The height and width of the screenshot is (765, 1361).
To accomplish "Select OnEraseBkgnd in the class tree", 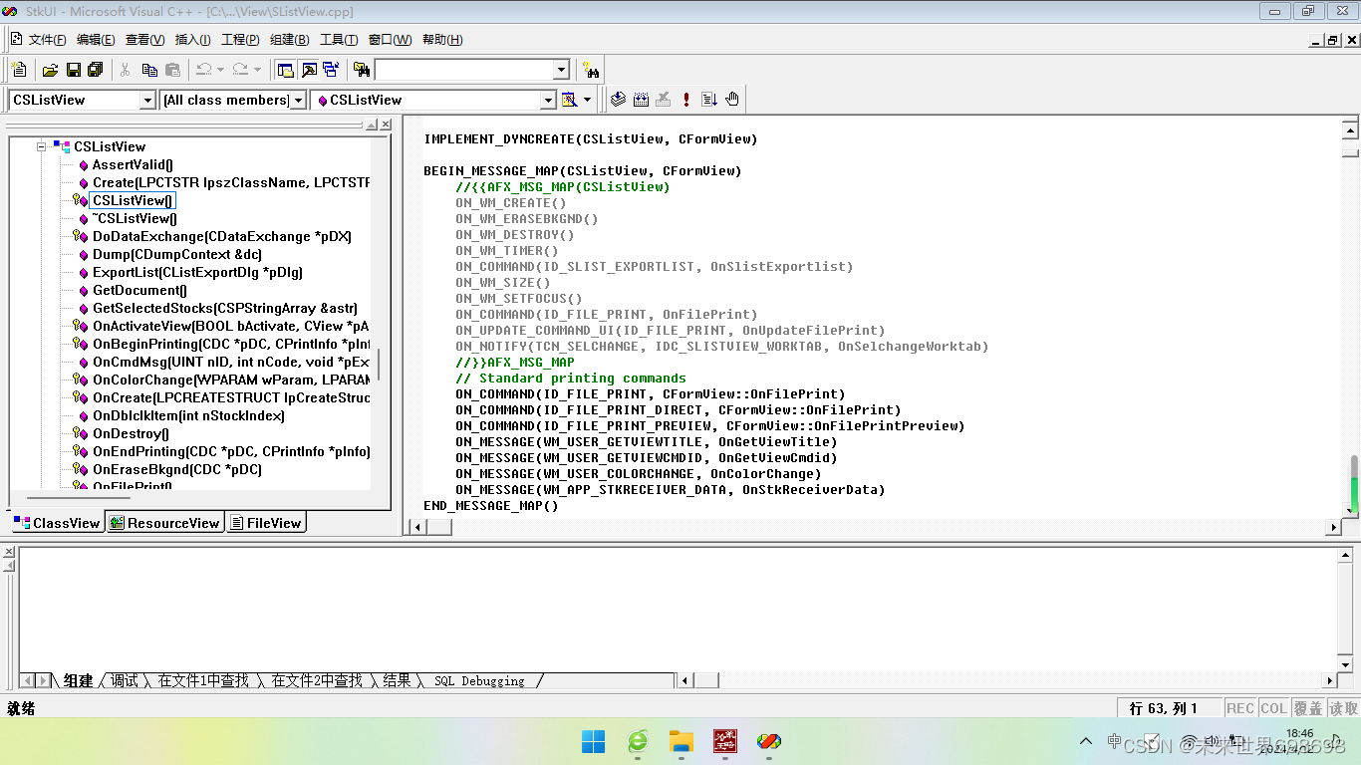I will 177,469.
